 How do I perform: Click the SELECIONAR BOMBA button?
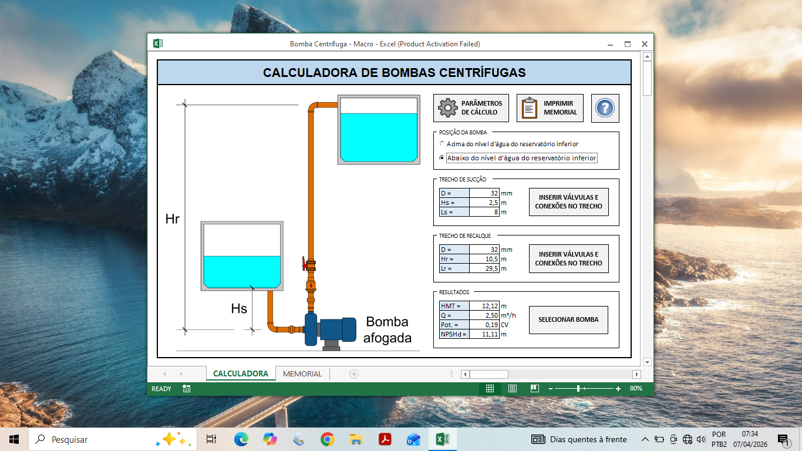tap(568, 320)
